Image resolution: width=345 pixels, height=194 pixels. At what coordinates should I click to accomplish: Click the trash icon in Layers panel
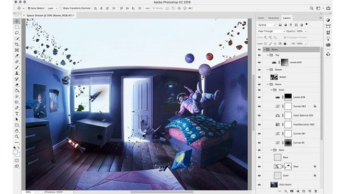[x=316, y=191]
